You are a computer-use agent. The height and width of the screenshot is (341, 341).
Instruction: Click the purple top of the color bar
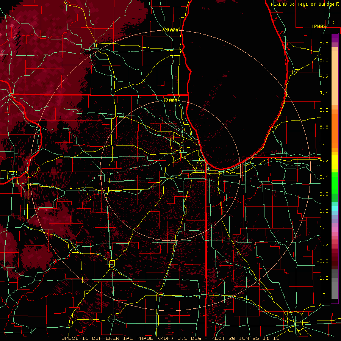pyautogui.click(x=335, y=38)
